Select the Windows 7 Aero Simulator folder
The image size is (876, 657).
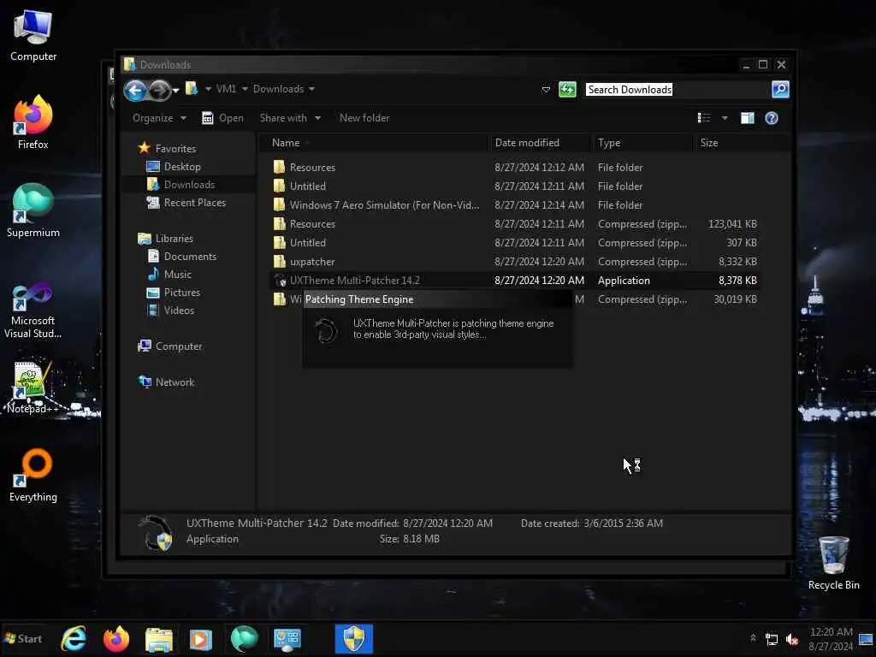click(x=514, y=205)
